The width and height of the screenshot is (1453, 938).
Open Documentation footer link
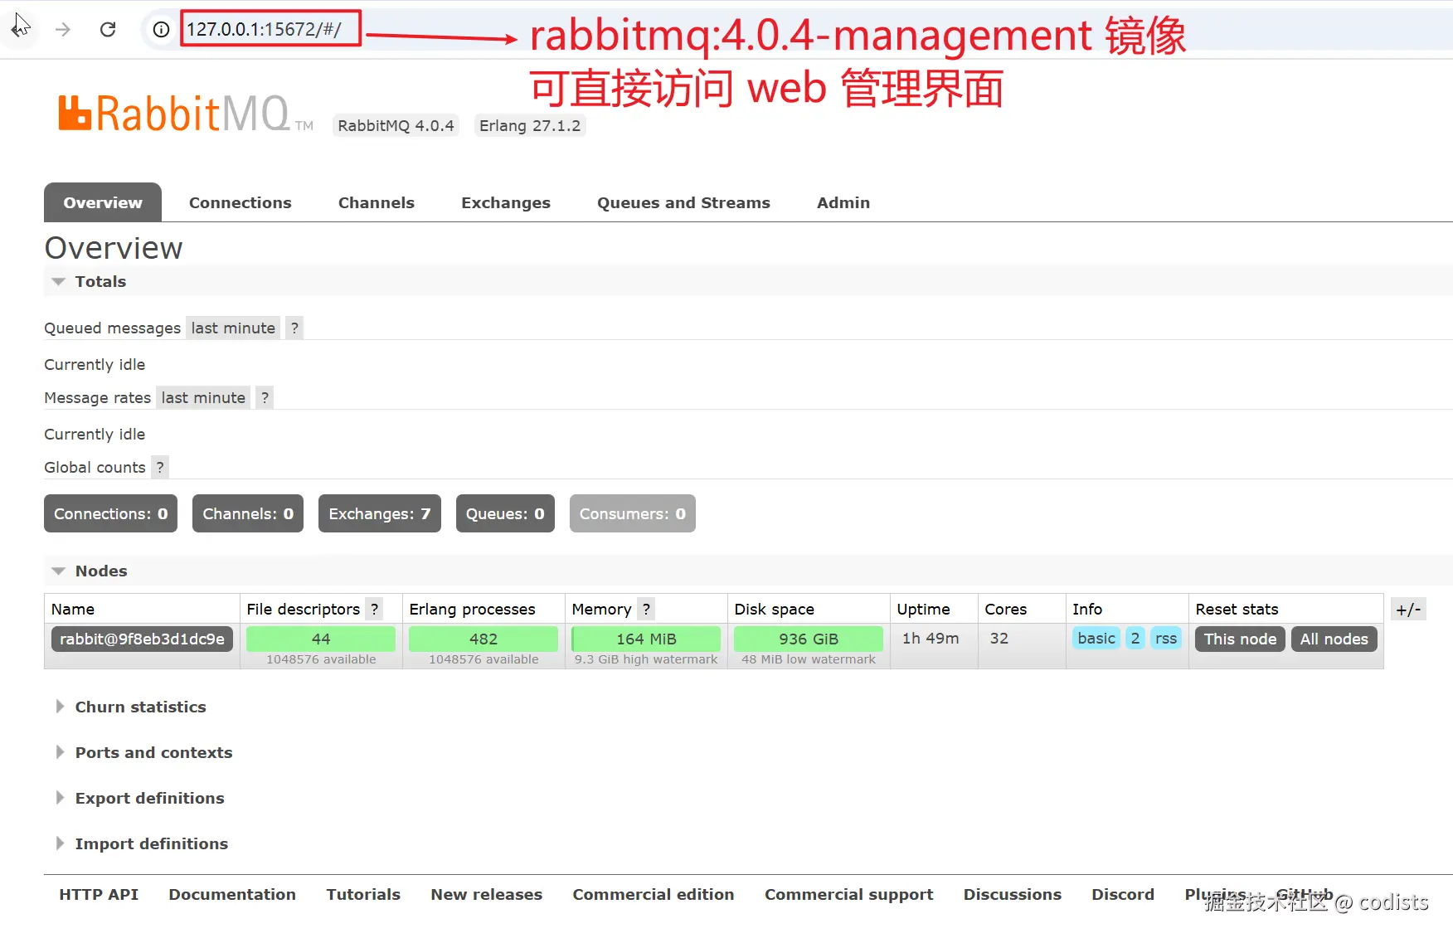232,895
